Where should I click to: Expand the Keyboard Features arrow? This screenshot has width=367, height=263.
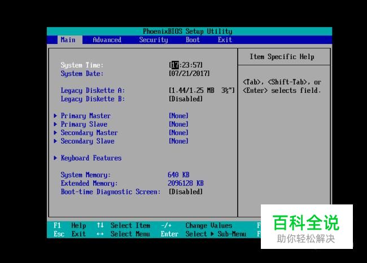point(55,158)
